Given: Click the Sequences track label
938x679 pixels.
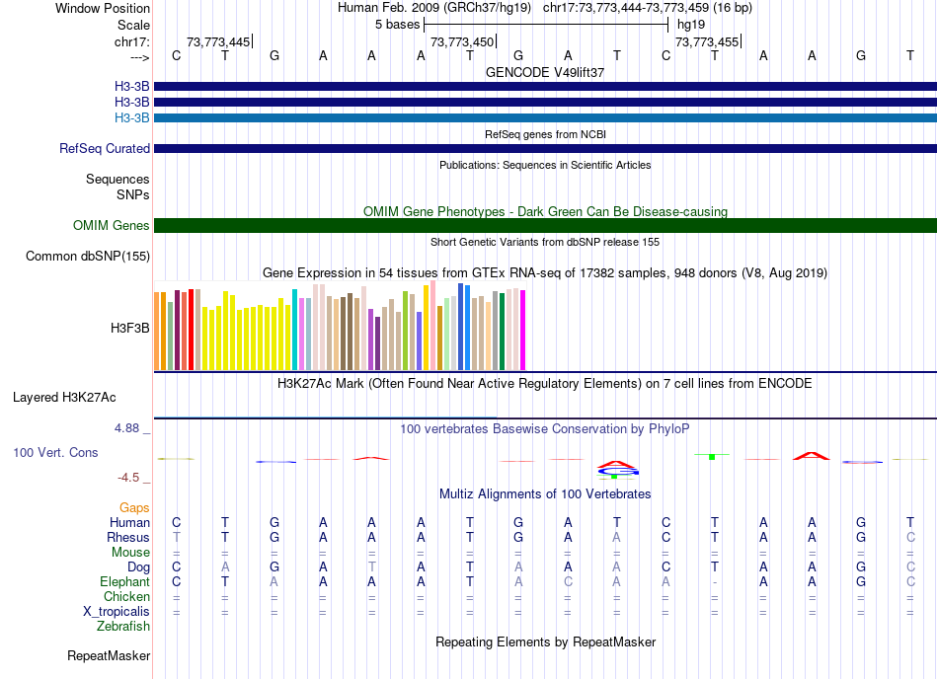Looking at the screenshot, I should point(117,179).
